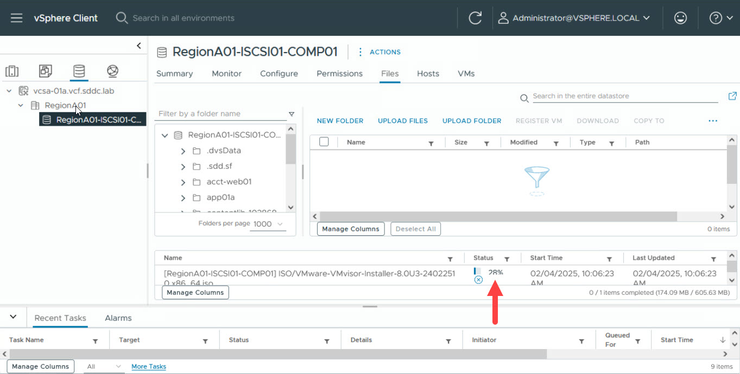Click the Search in all environments field

click(184, 18)
